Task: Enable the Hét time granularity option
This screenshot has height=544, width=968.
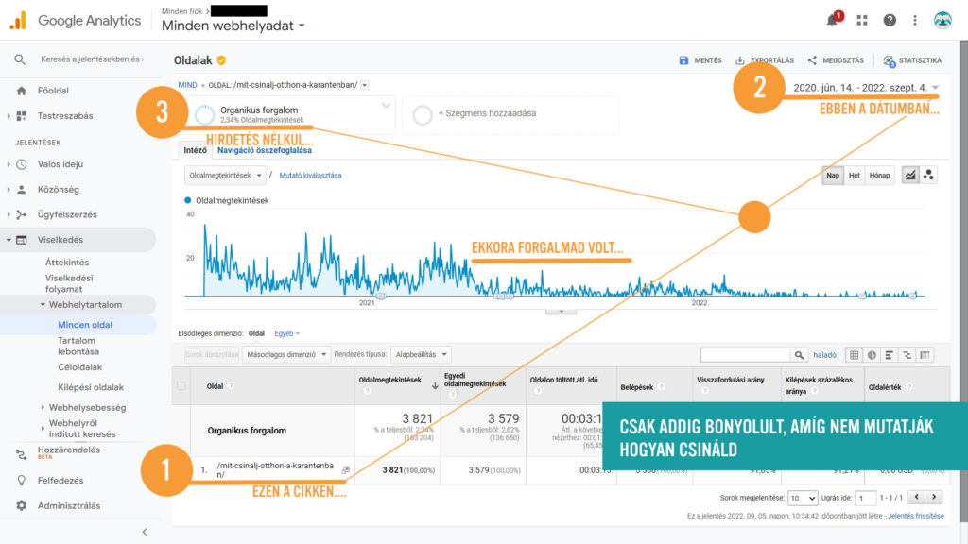Action: pyautogui.click(x=855, y=175)
